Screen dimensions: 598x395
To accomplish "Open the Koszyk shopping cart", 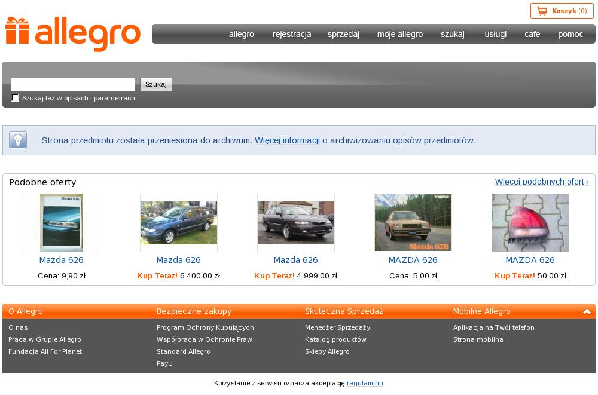I will (x=562, y=11).
